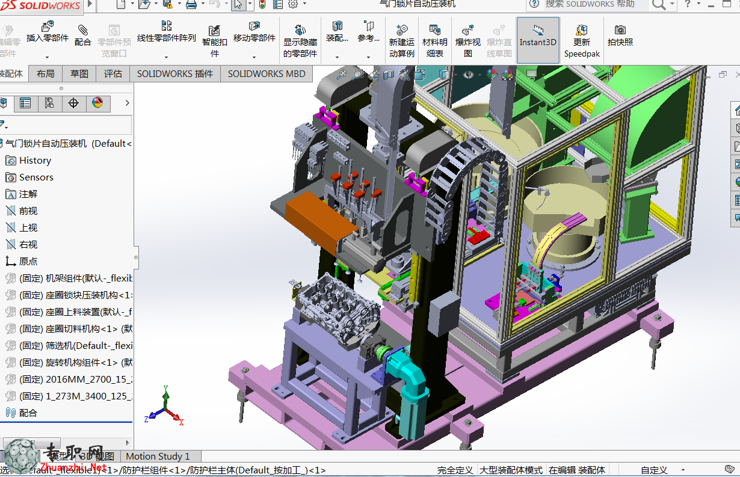This screenshot has height=477, width=740.
Task: Select the 机架组件 component in tree
Action: point(69,279)
